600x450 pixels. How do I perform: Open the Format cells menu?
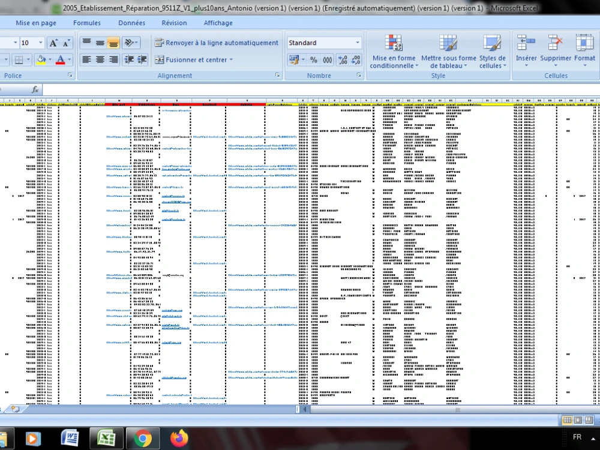(584, 51)
